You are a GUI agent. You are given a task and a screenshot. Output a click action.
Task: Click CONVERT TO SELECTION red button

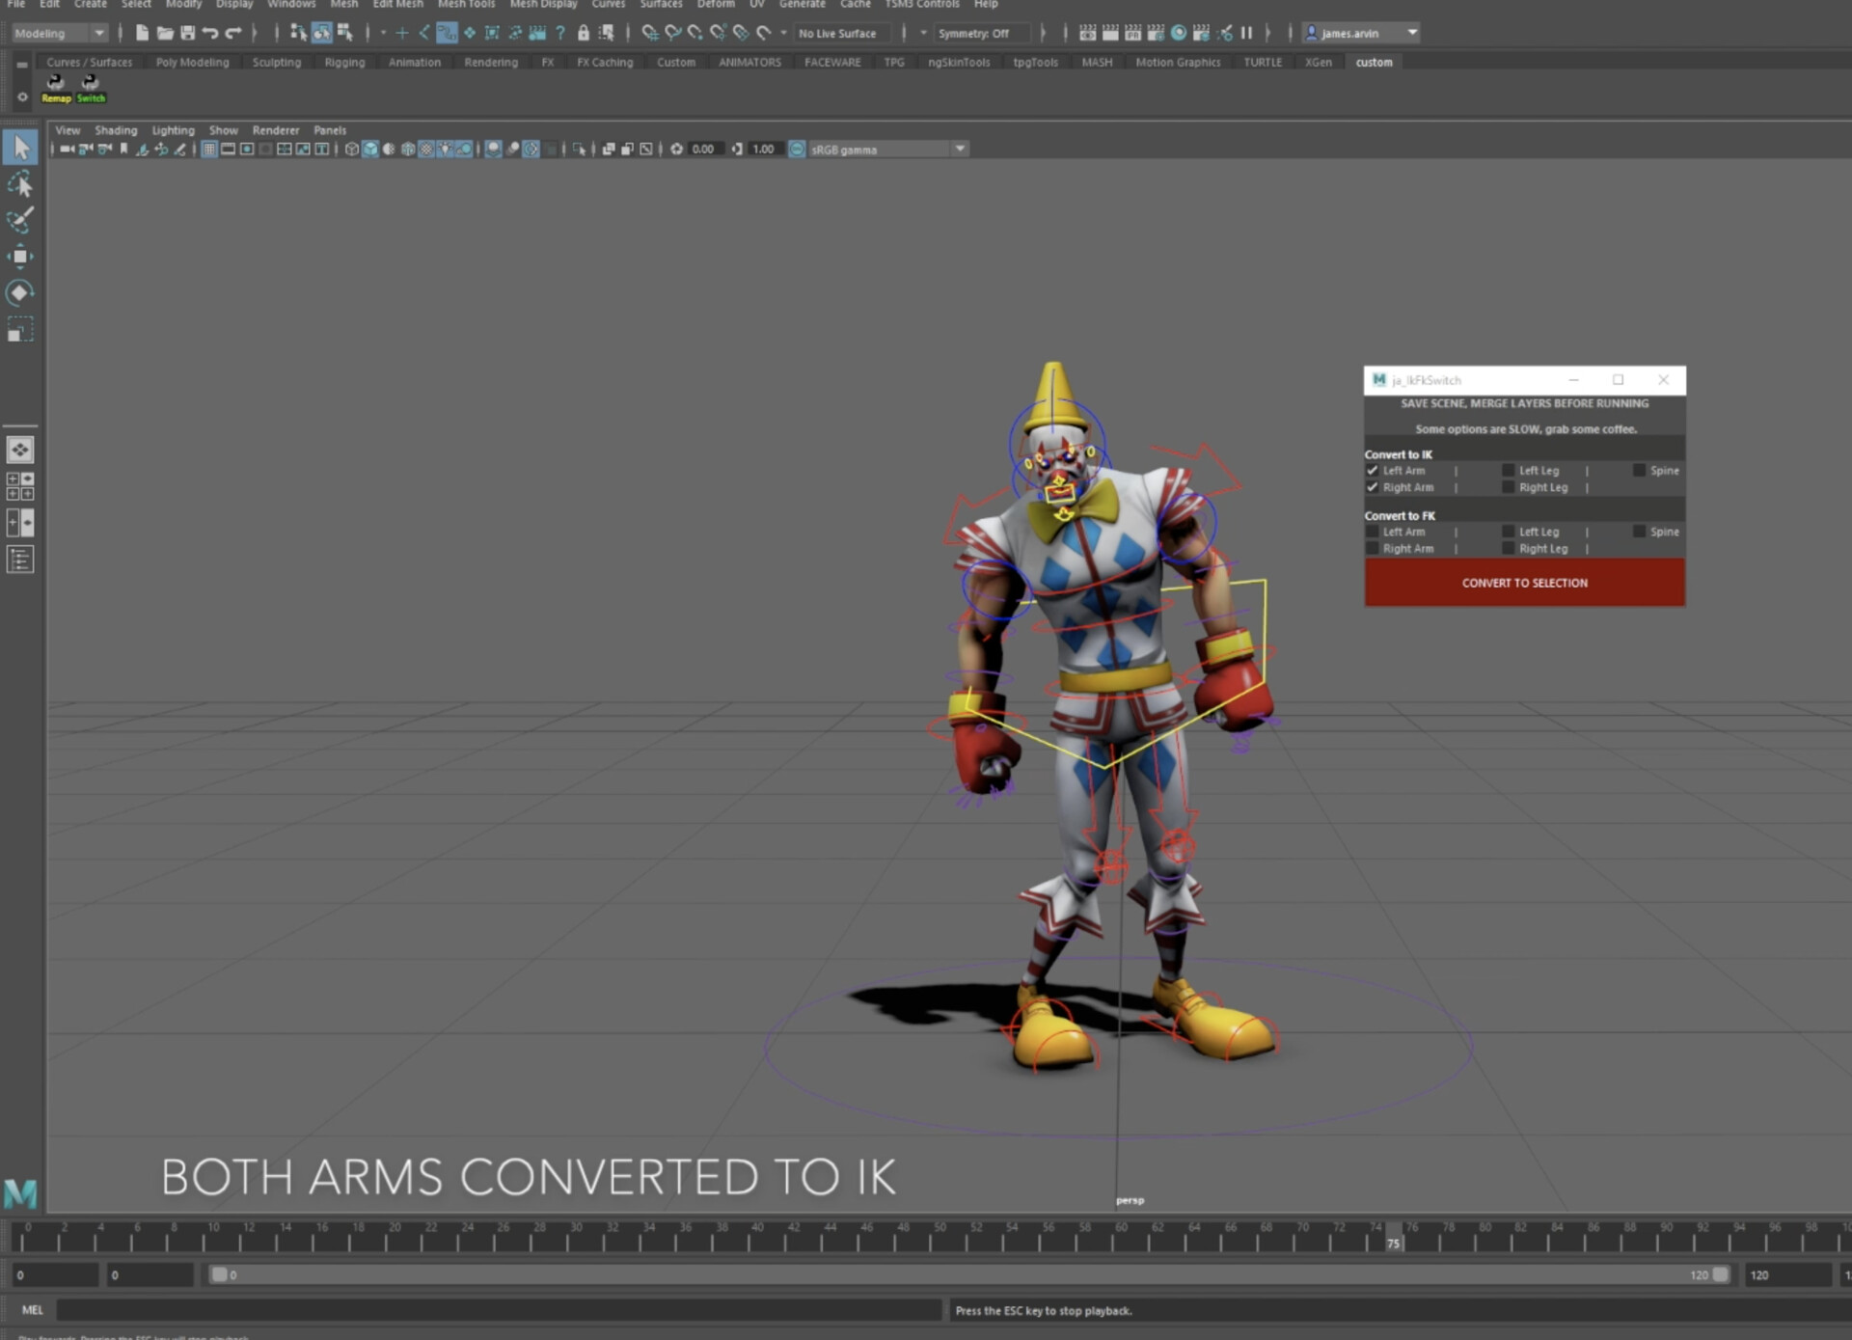coord(1524,583)
